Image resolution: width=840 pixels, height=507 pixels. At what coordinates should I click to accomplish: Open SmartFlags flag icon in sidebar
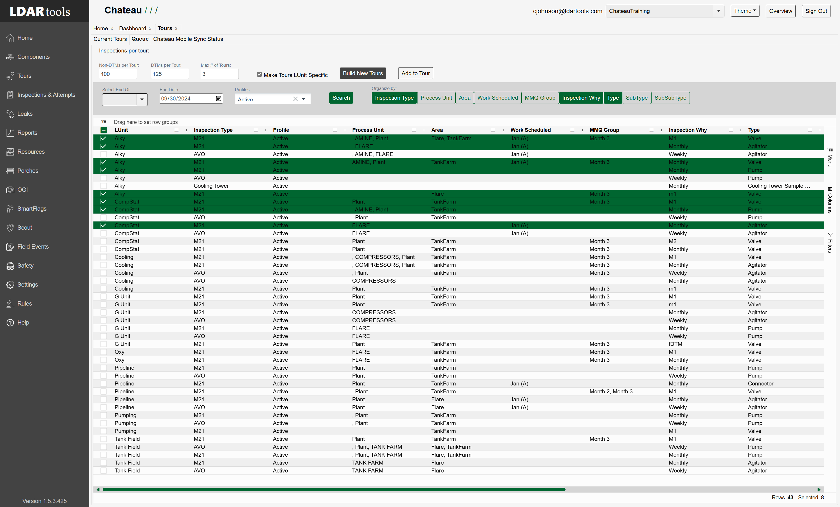click(10, 209)
